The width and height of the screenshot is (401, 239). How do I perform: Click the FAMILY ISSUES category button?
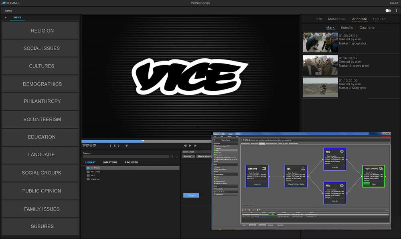coord(41,209)
